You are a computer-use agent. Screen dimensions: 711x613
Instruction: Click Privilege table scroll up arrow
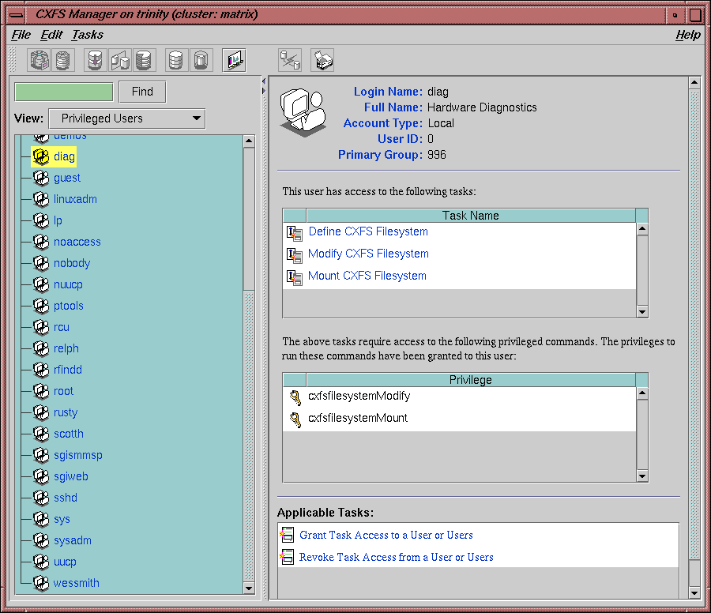pyautogui.click(x=642, y=393)
